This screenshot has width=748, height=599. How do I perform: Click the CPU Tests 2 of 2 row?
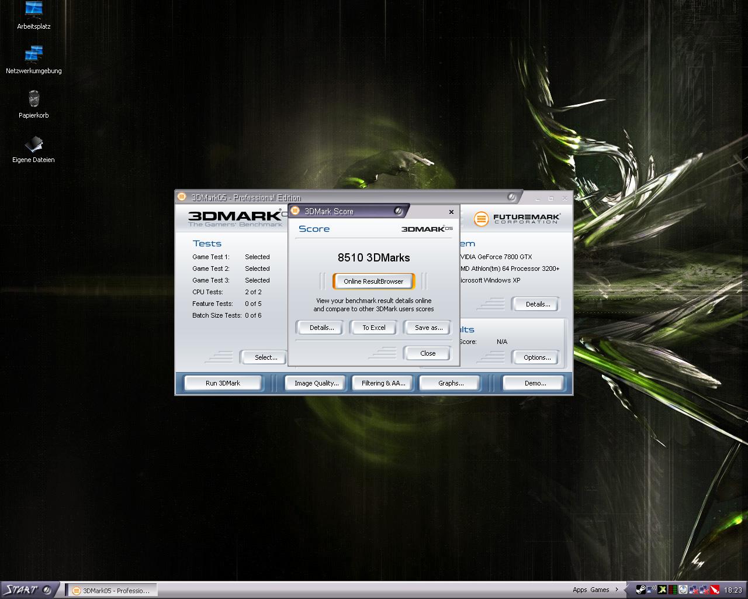point(227,292)
